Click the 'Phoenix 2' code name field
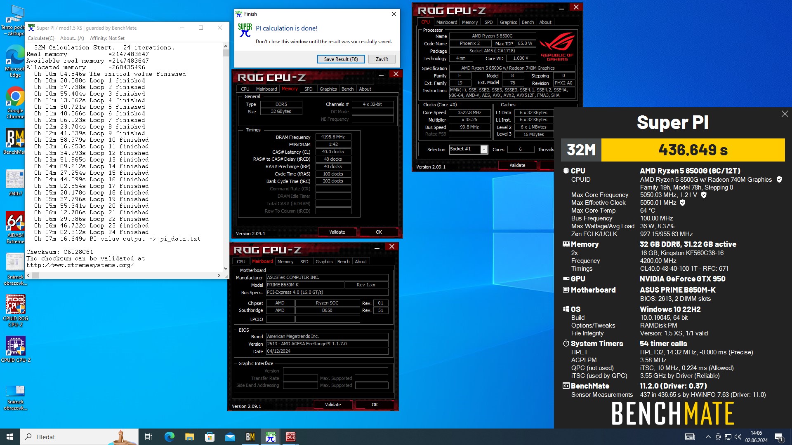This screenshot has height=445, width=792. [470, 43]
